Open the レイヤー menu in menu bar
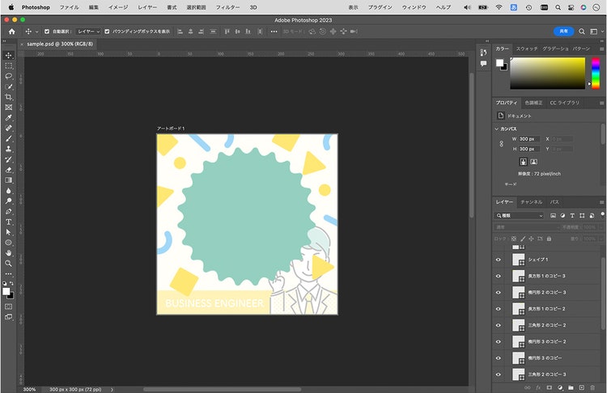This screenshot has width=607, height=393. coord(147,7)
